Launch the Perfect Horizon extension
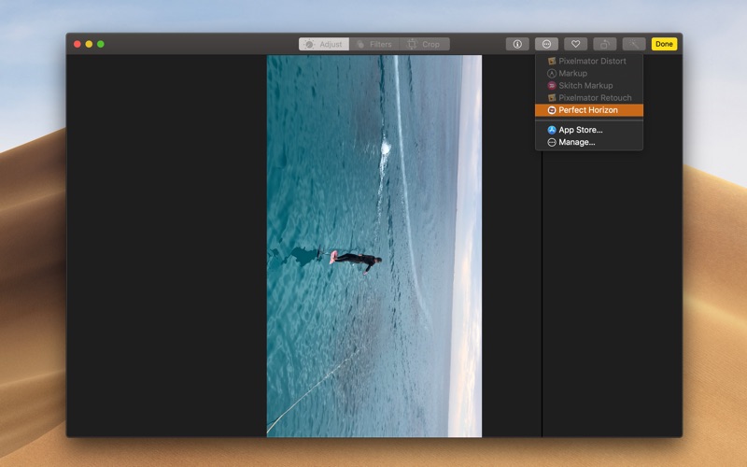This screenshot has height=467, width=747. click(589, 110)
